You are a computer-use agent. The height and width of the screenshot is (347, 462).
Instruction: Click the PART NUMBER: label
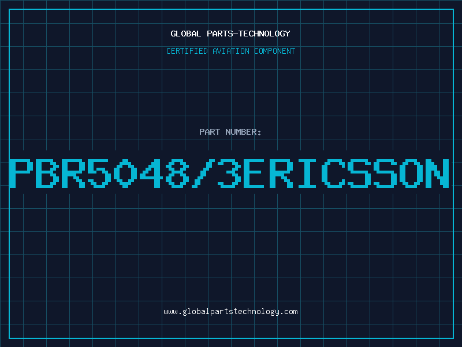[x=230, y=132]
